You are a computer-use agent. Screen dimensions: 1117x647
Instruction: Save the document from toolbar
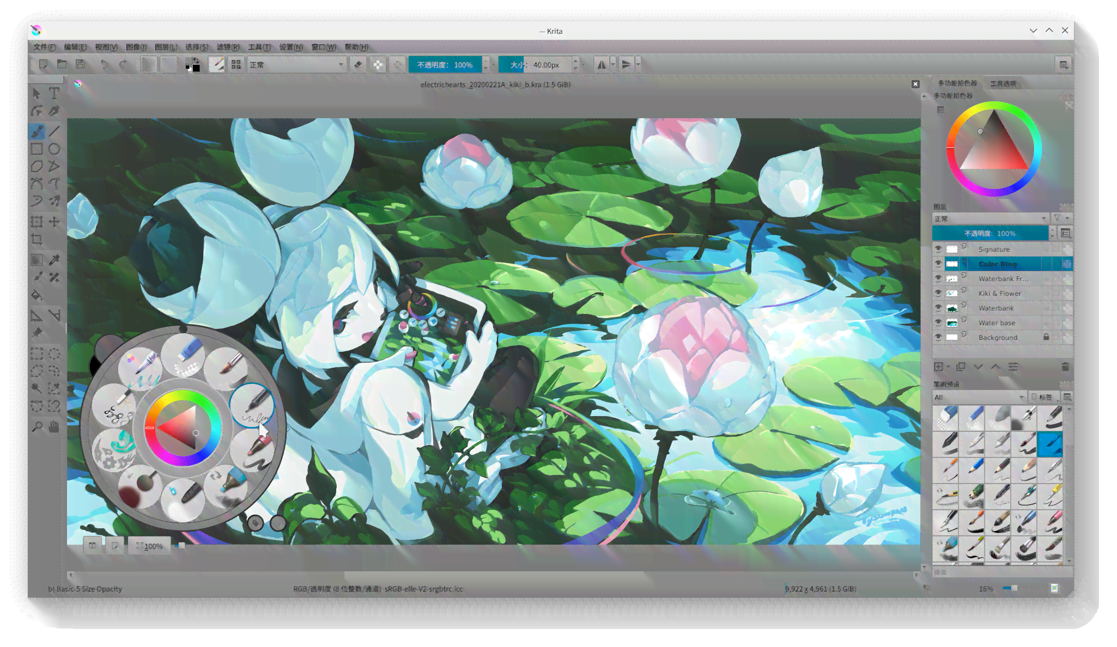pyautogui.click(x=80, y=65)
